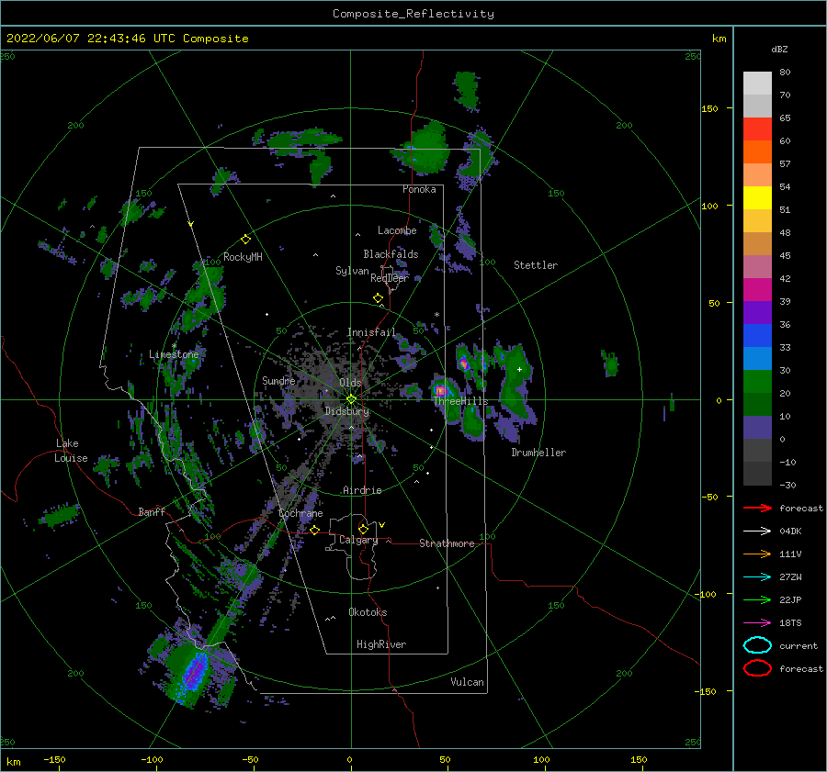Click the Banff label
827x772 pixels.
point(152,511)
